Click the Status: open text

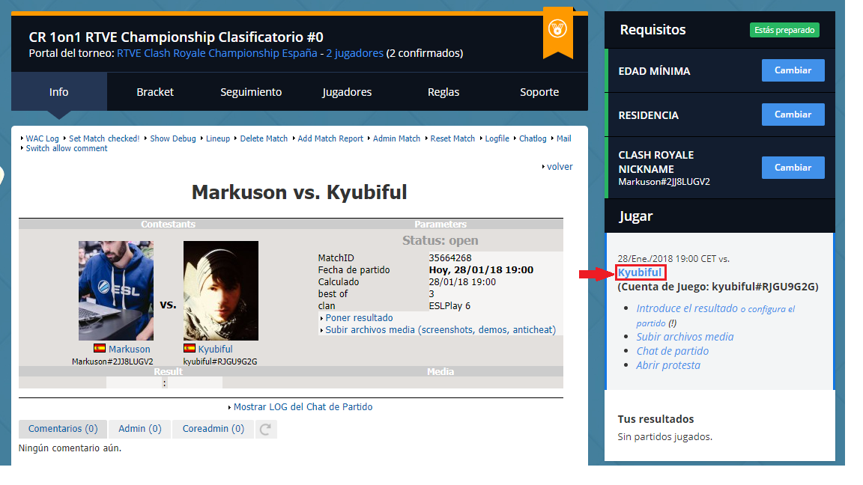click(440, 240)
